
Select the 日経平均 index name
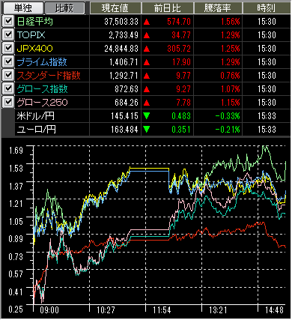click(x=35, y=22)
